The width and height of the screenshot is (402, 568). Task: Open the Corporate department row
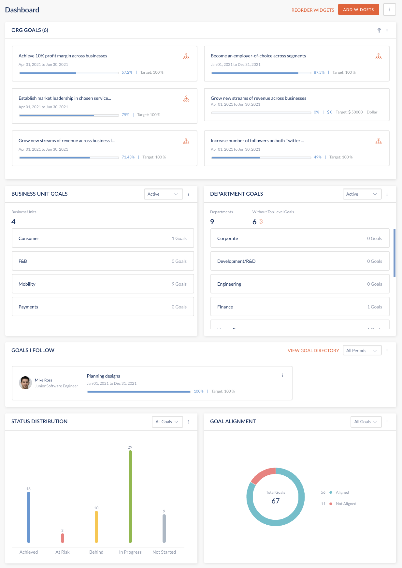pyautogui.click(x=300, y=238)
